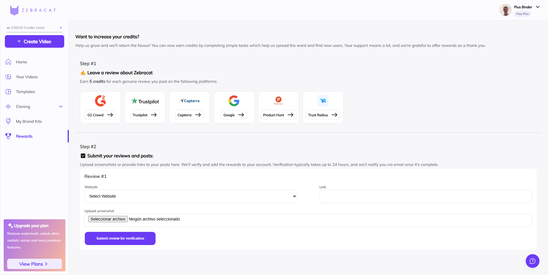Go to Your Videos in sidebar
This screenshot has height=275, width=548.
[x=27, y=77]
